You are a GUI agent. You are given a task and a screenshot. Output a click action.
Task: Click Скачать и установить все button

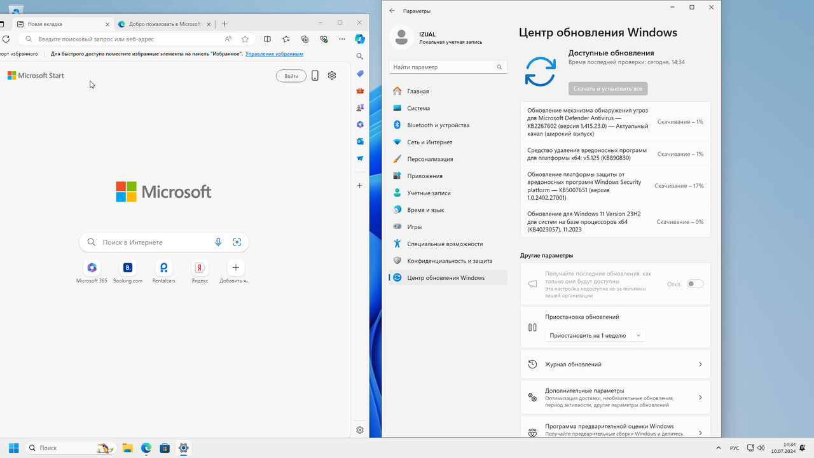(607, 88)
